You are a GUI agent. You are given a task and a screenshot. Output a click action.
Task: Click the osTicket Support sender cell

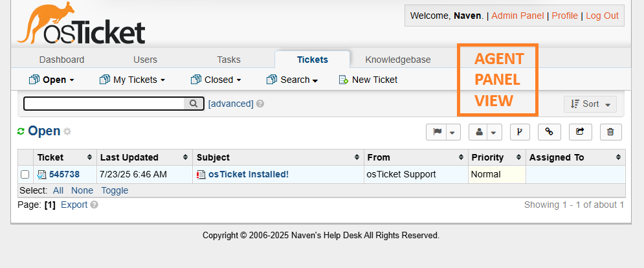[416, 174]
